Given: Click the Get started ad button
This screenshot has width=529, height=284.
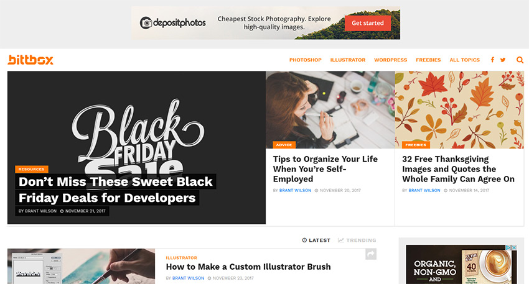Looking at the screenshot, I should point(368,23).
